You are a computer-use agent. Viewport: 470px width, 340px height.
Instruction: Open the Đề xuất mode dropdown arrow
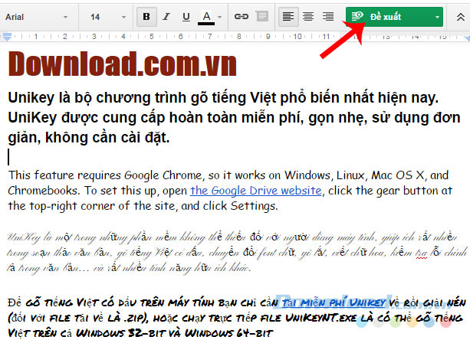point(436,16)
